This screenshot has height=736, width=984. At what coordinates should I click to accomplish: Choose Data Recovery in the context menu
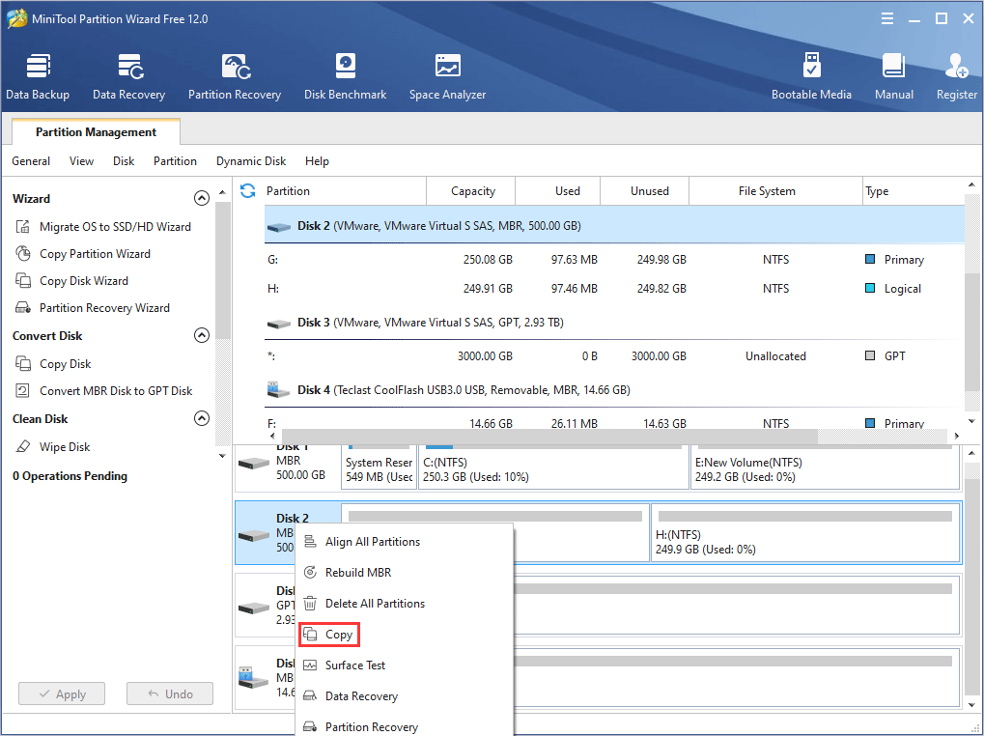tap(405, 695)
